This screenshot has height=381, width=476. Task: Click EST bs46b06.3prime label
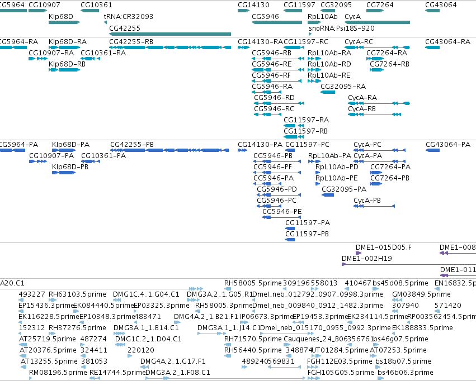coord(406,372)
